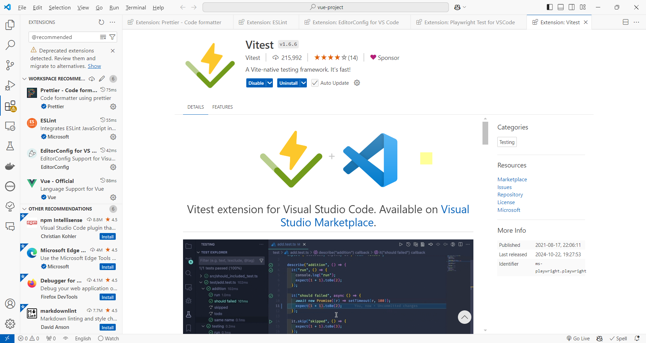Image resolution: width=646 pixels, height=343 pixels.
Task: Open ESLint extension manage gear
Action: pyautogui.click(x=113, y=137)
